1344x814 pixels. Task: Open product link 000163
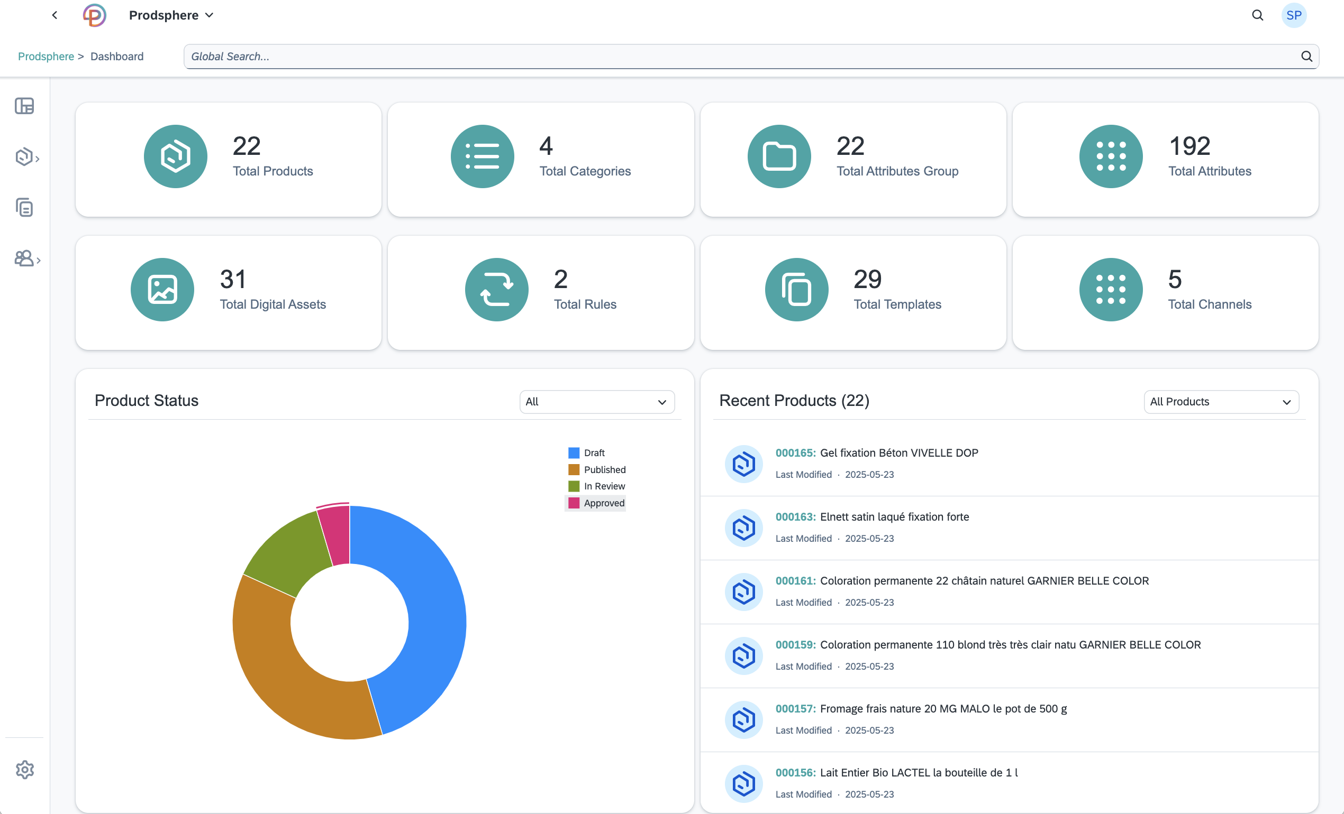795,517
